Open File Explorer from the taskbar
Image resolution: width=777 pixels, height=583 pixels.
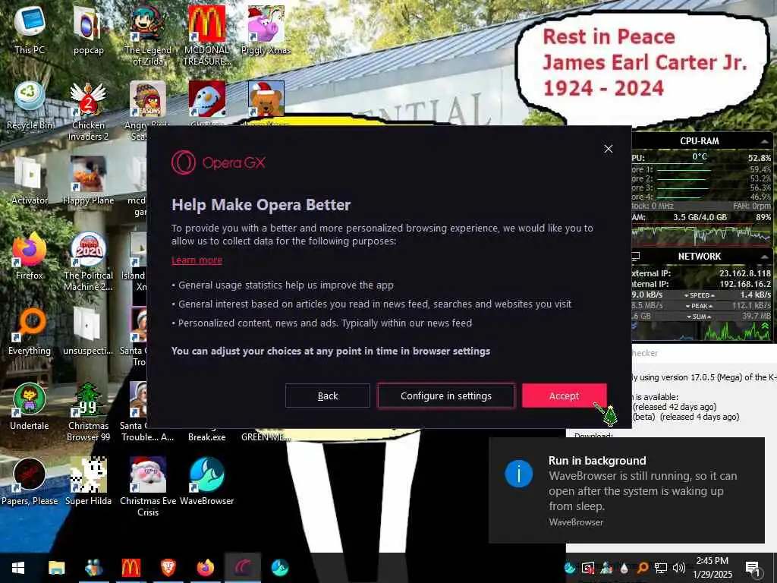pyautogui.click(x=56, y=568)
